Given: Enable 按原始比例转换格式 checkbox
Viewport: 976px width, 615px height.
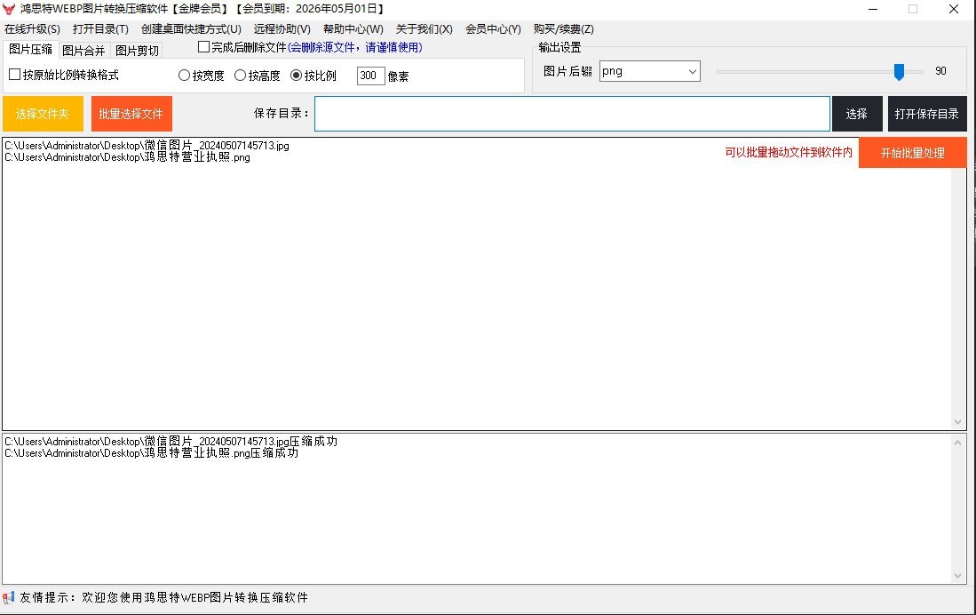Looking at the screenshot, I should pyautogui.click(x=14, y=76).
